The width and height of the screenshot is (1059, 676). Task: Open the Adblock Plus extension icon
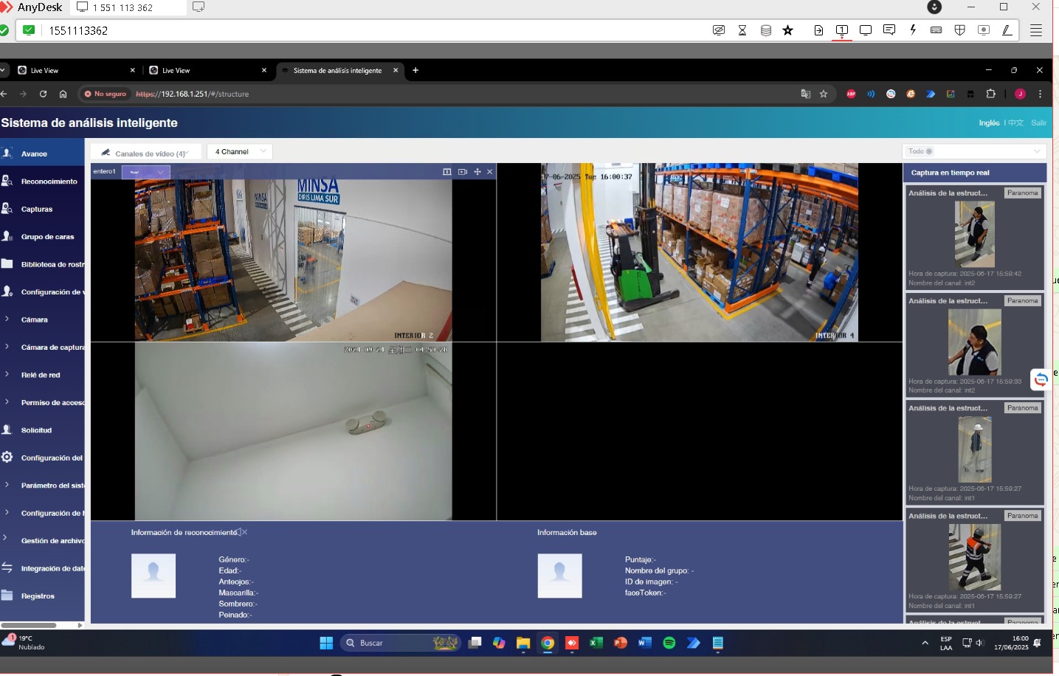tap(851, 94)
